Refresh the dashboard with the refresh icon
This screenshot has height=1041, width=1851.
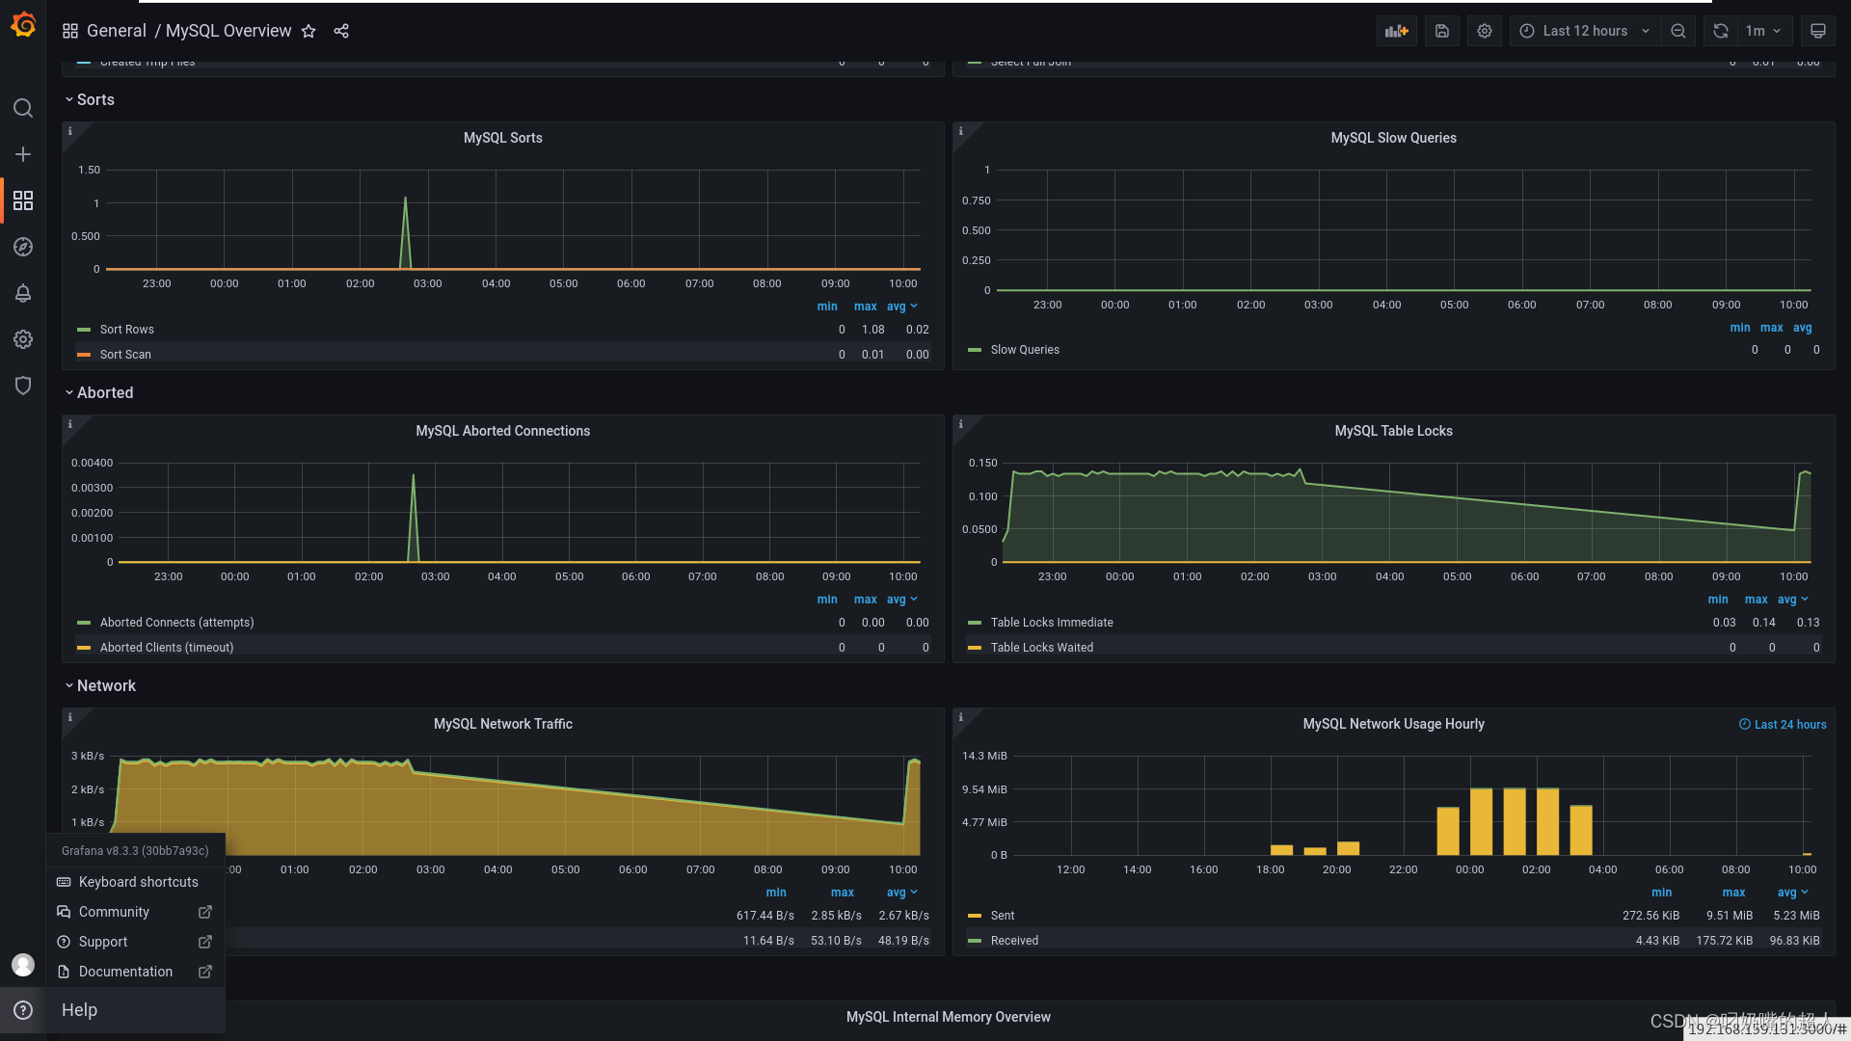point(1721,31)
